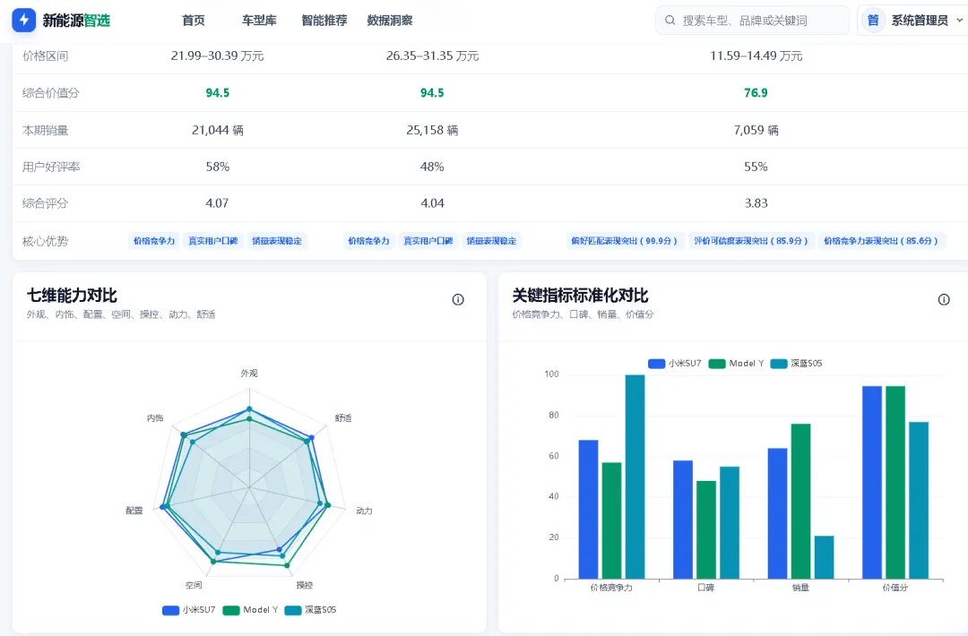Click the 价格竞争力表现突出（85.6分）tag

881,241
